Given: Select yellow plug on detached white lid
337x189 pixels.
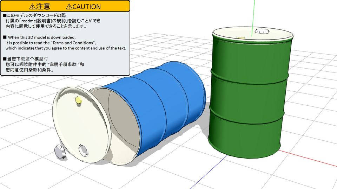Looking at the screenshot, I should click(x=78, y=100).
